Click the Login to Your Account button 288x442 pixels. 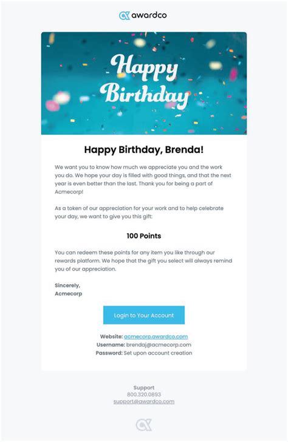pyautogui.click(x=144, y=315)
